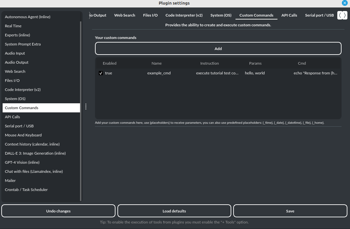Open the Crontab / Task Scheduler plugin

pos(26,189)
